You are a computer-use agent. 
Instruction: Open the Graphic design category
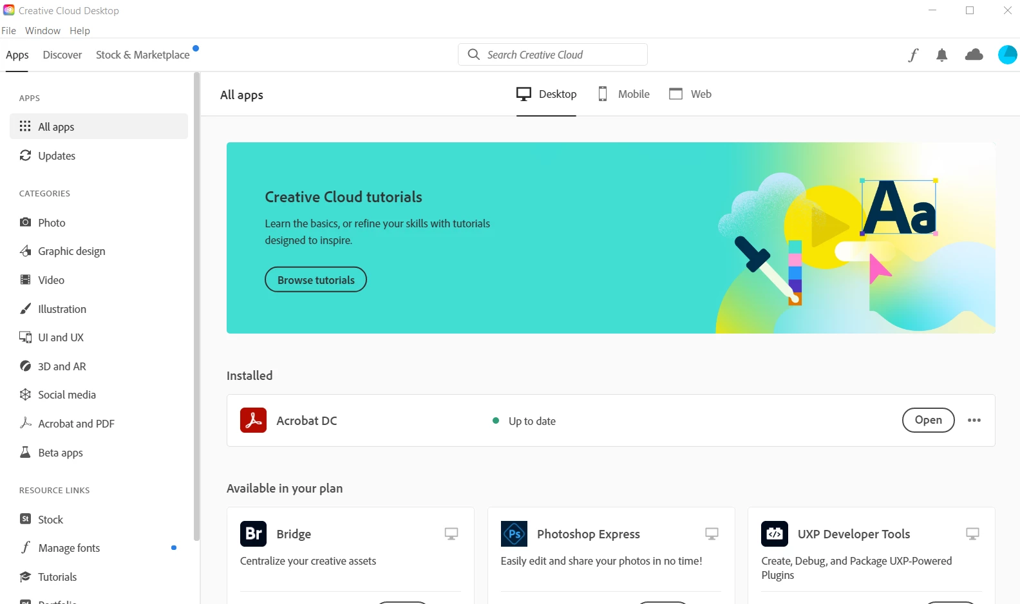point(99,251)
